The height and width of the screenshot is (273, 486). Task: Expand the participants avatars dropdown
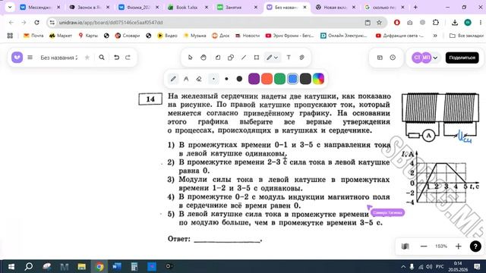[x=435, y=58]
